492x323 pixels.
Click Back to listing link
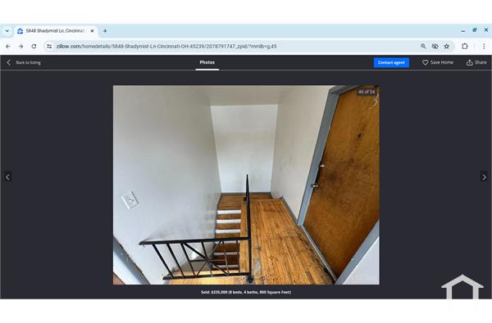(24, 63)
